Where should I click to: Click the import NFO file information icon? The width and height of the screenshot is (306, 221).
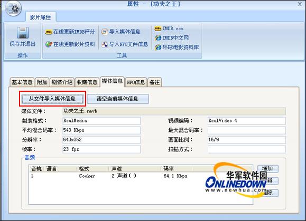tap(105, 44)
